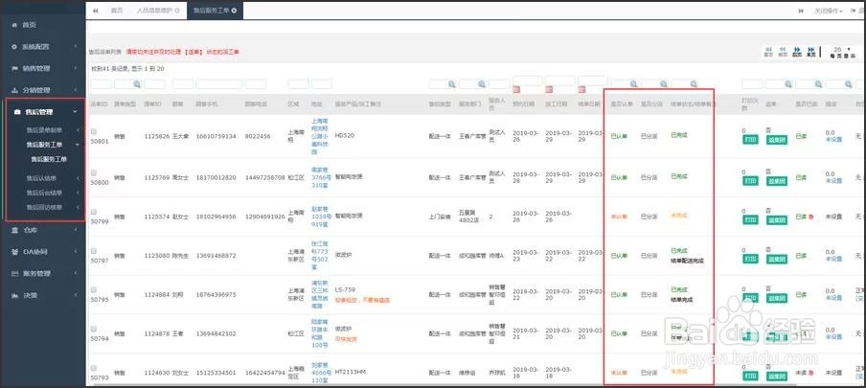Click magnifier icon in 结单状态 filter
Viewport: 866px width, 388px height.
(693, 84)
